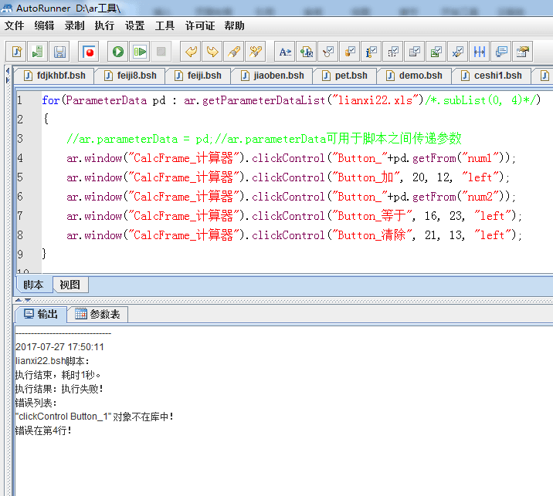This screenshot has width=553, height=496.
Task: Select the 输出 output tab
Action: point(40,314)
